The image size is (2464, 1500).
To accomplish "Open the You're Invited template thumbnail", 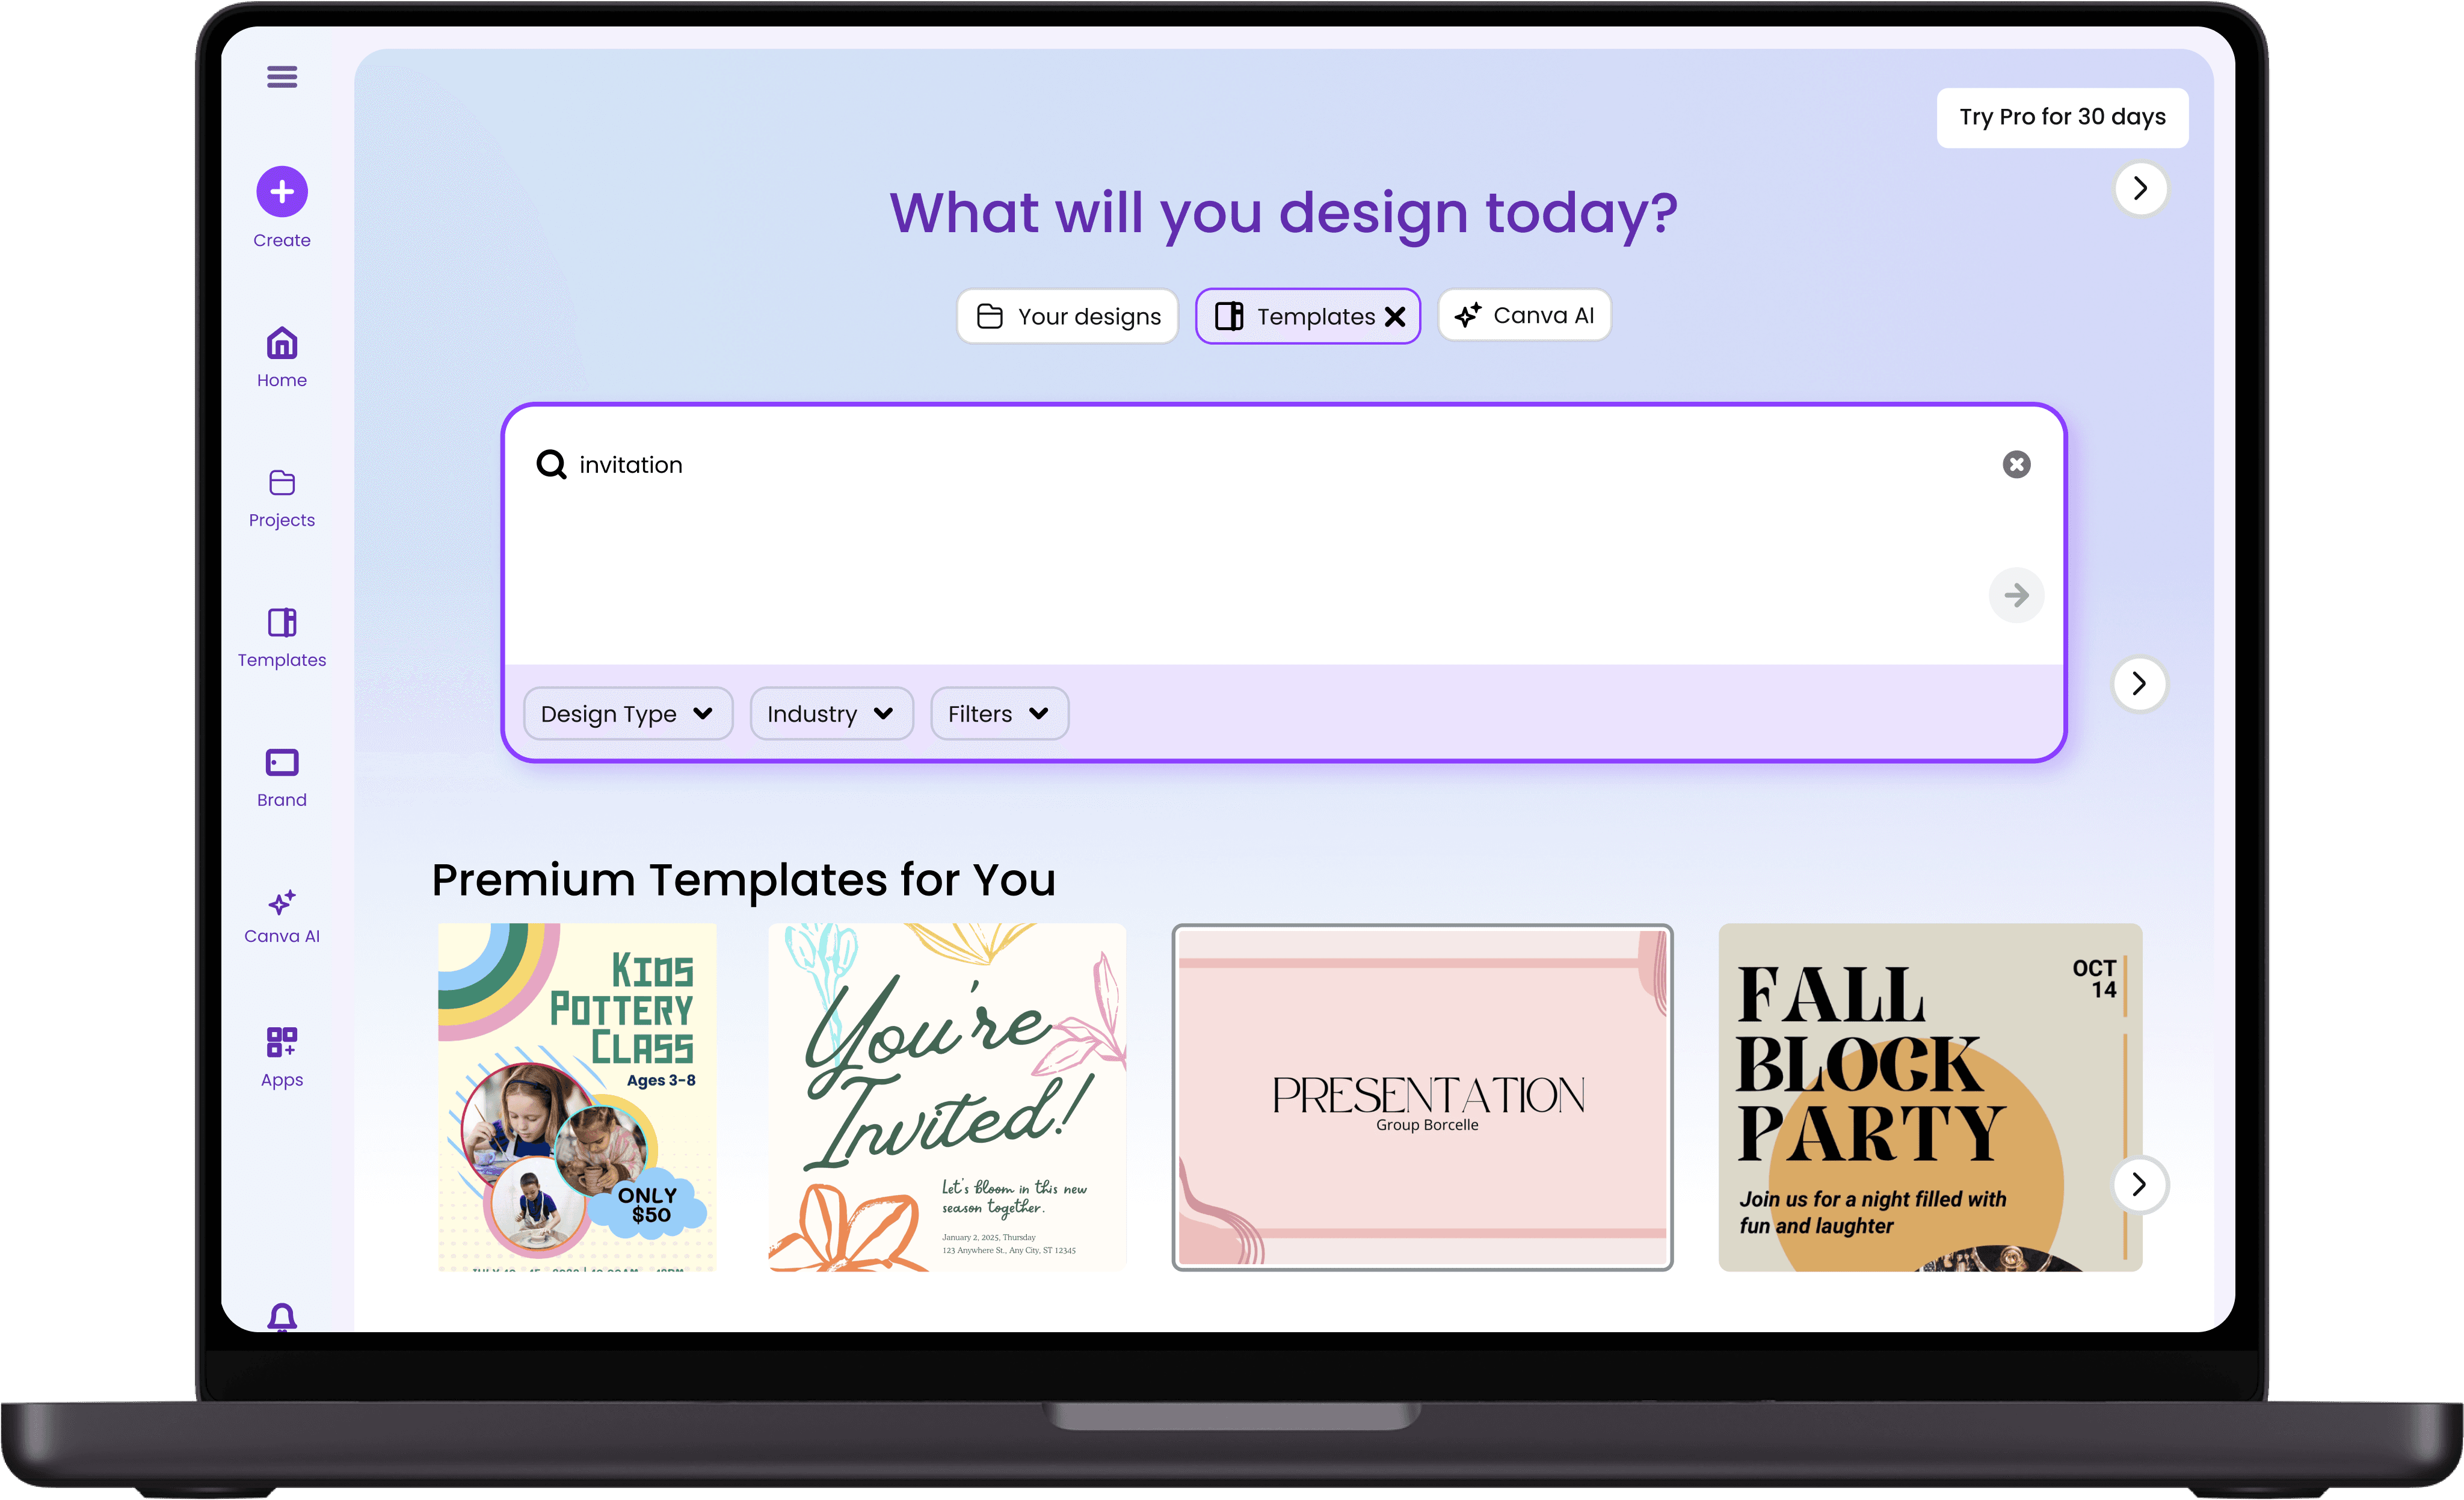I will coord(947,1097).
